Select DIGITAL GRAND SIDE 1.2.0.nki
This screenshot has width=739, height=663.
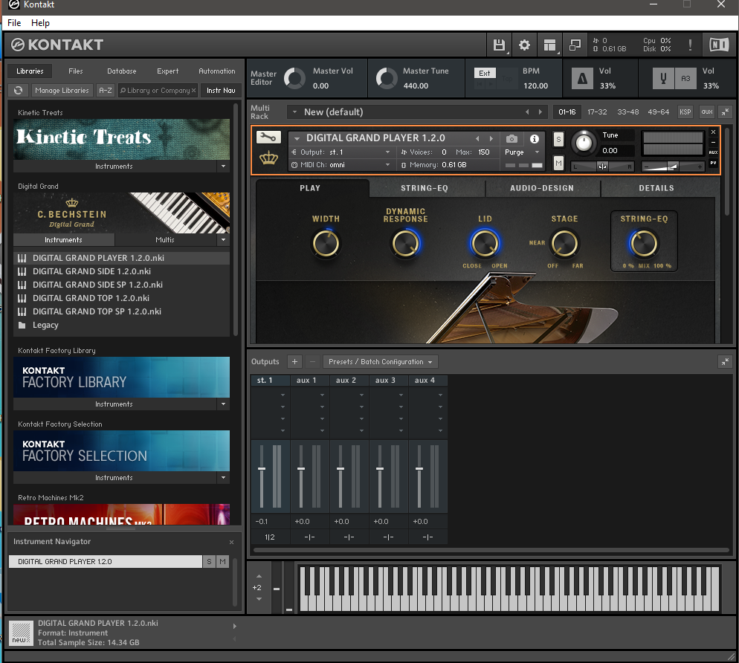(122, 271)
